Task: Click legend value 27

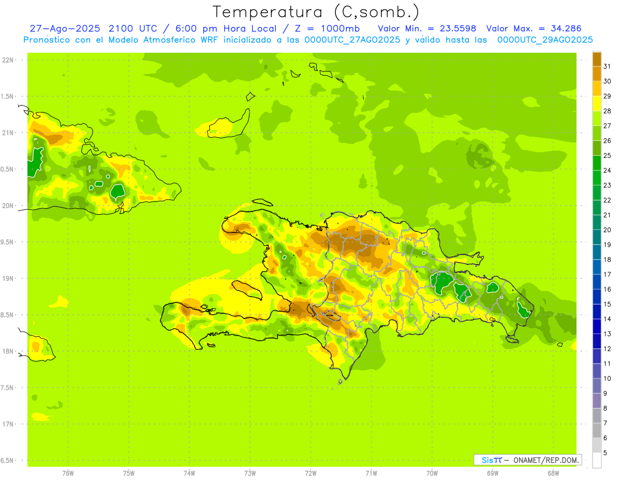Action: tap(608, 126)
